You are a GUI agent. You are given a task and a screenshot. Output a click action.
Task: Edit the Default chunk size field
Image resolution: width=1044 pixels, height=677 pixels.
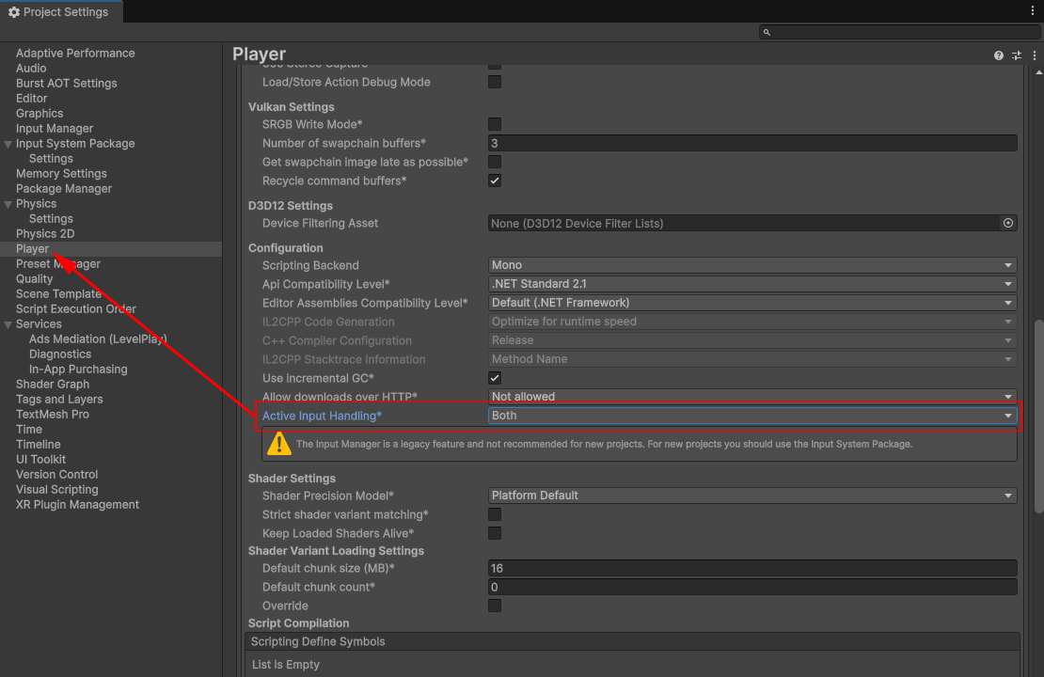tap(750, 568)
